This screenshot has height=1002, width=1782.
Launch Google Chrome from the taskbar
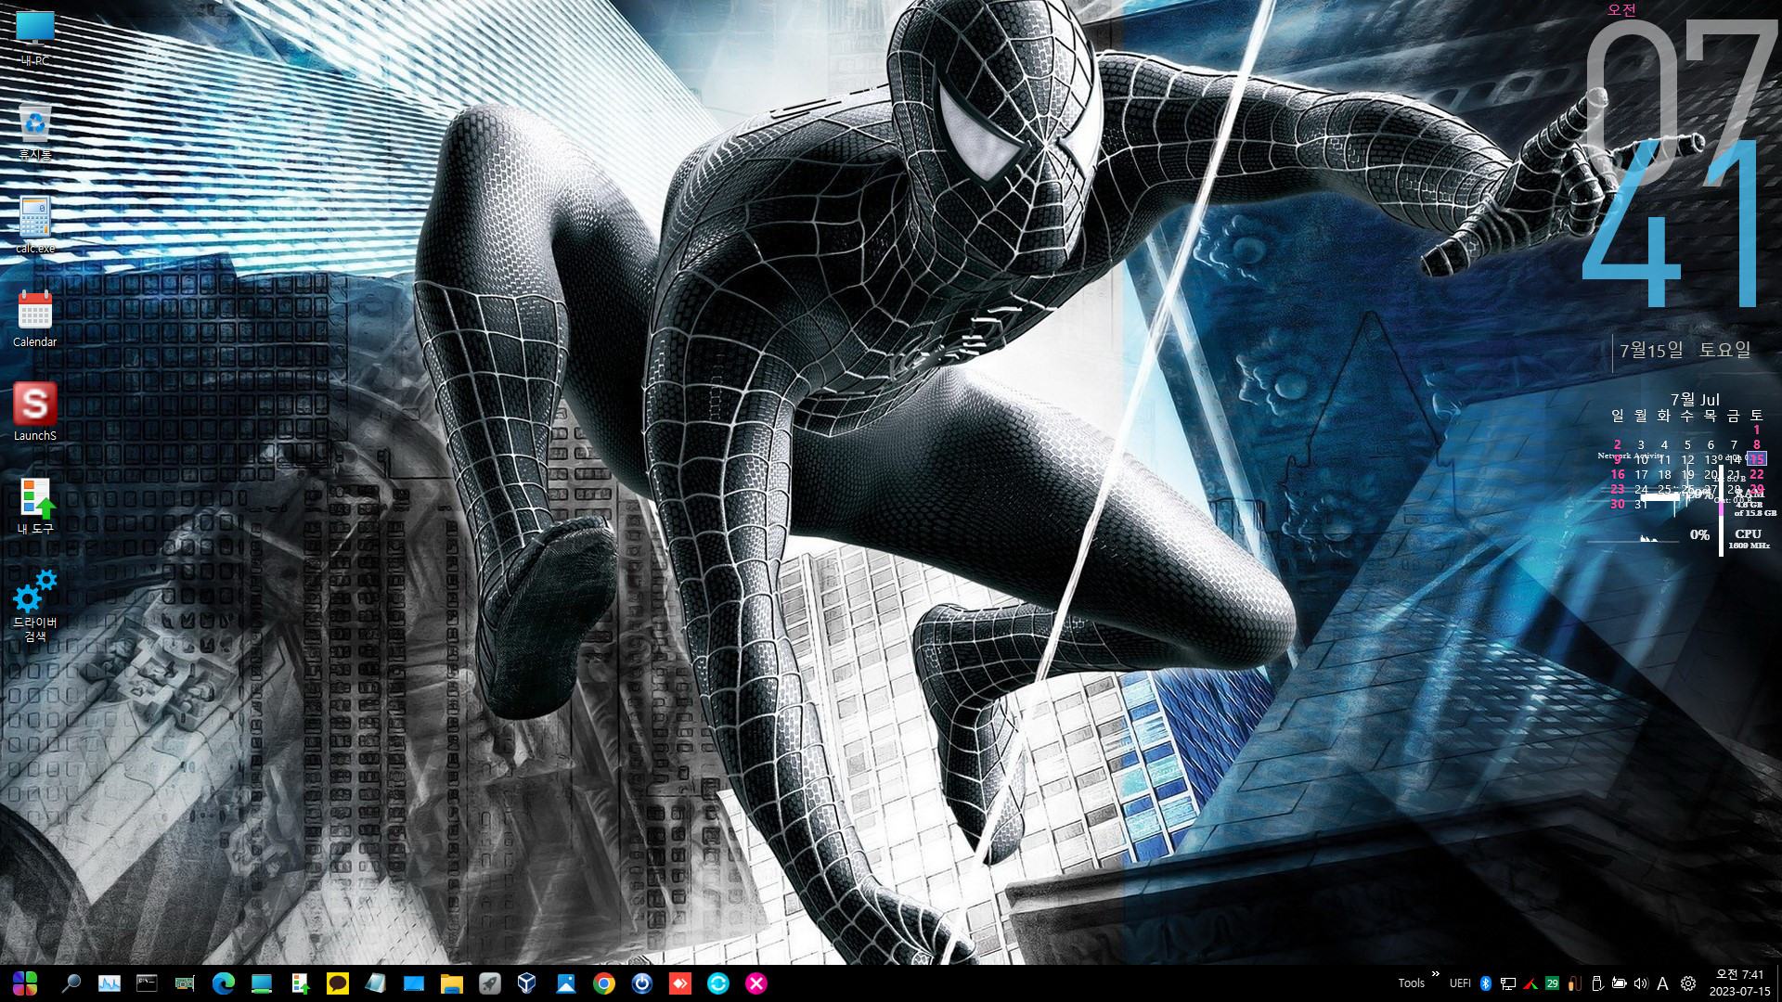tap(604, 983)
